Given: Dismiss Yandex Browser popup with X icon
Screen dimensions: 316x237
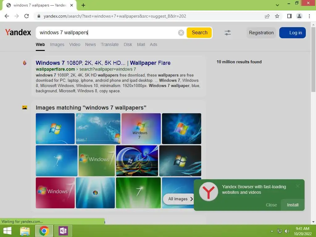Looking at the screenshot, I should click(x=298, y=186).
